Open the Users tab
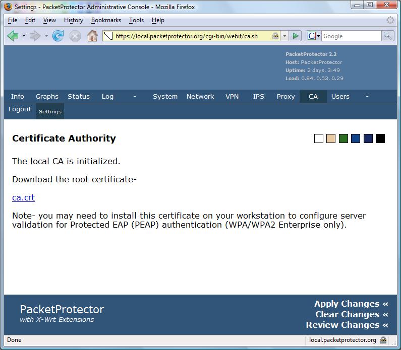401x350 pixels. (340, 97)
